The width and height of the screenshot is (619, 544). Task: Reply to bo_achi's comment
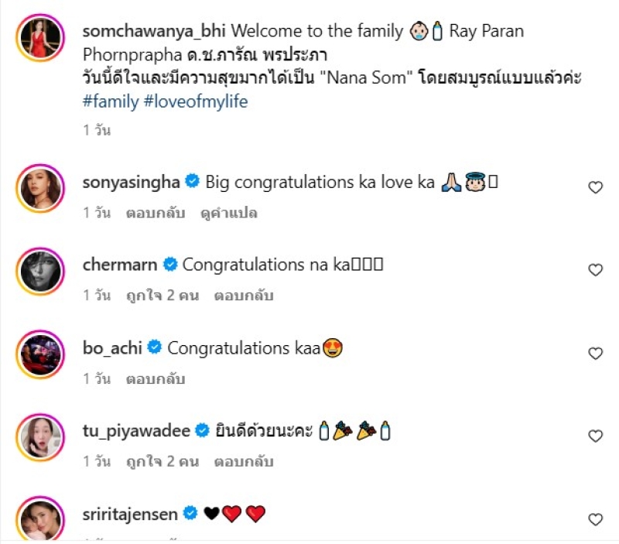[156, 379]
